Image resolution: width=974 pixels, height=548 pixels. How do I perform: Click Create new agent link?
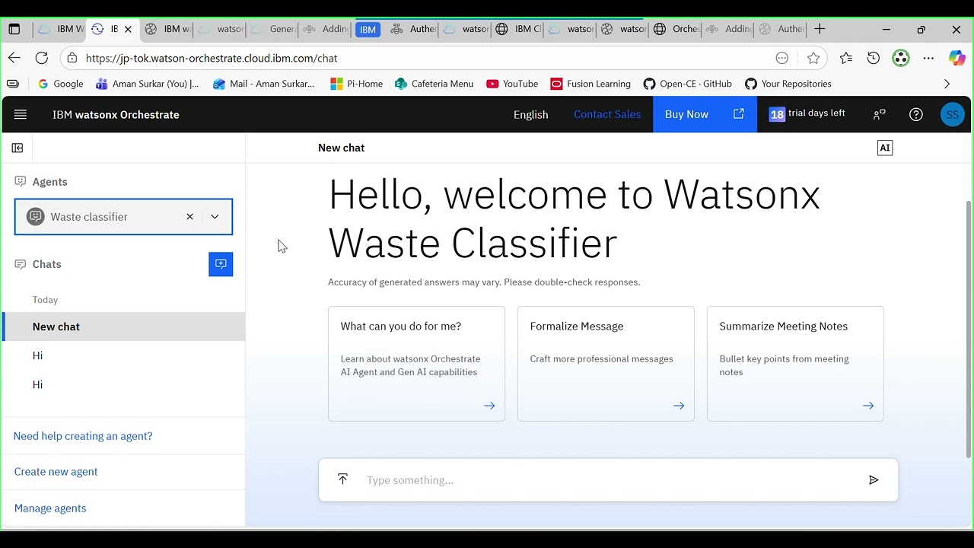(56, 472)
